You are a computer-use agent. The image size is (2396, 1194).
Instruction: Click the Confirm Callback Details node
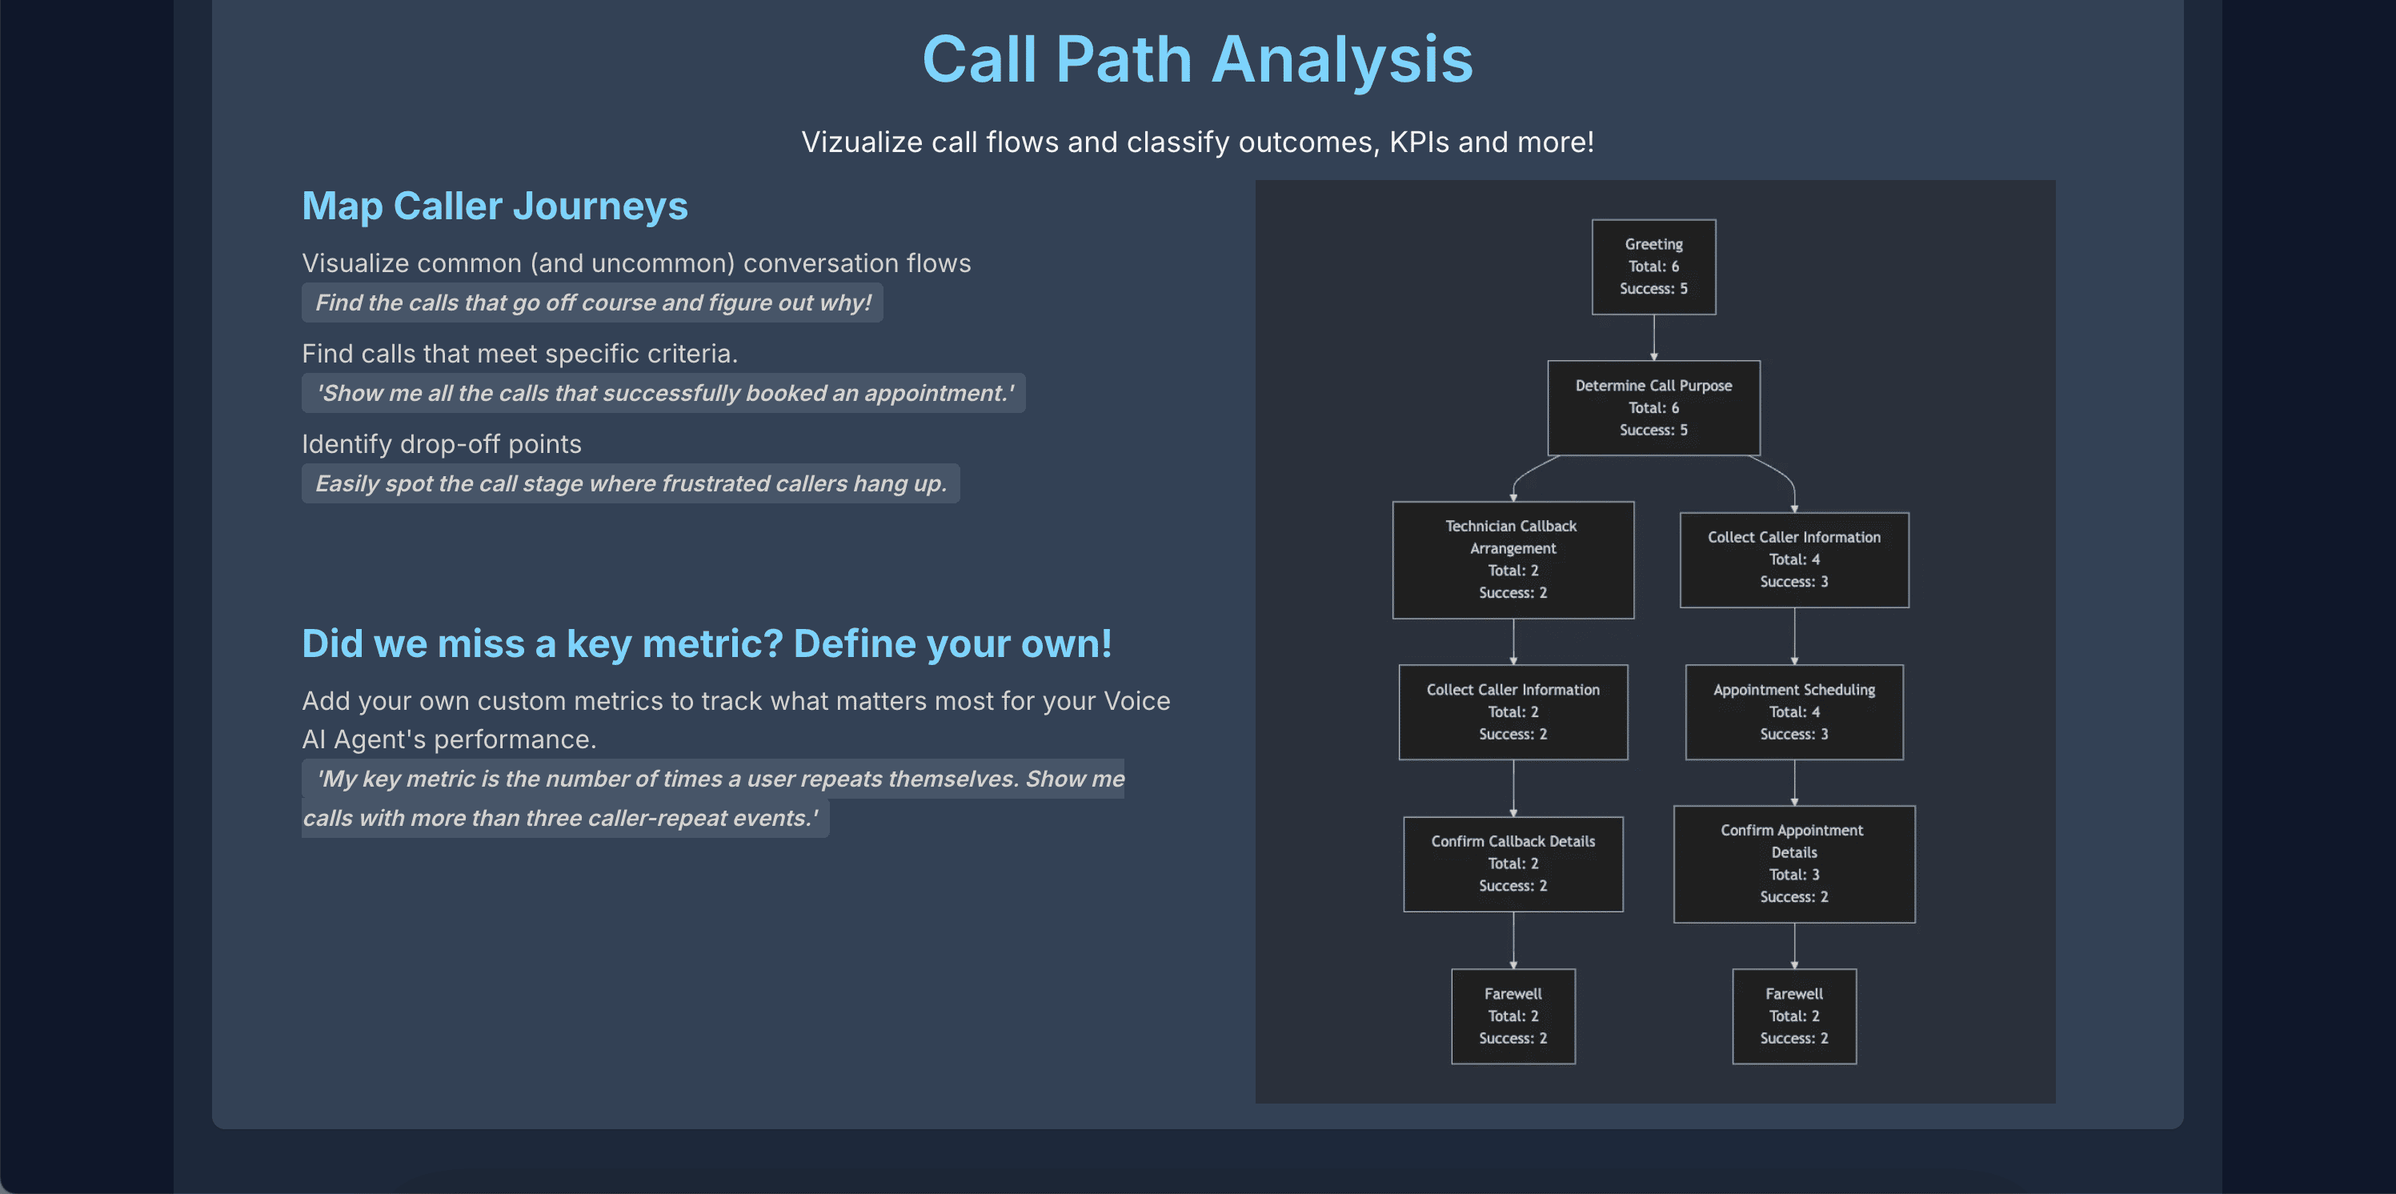point(1513,863)
